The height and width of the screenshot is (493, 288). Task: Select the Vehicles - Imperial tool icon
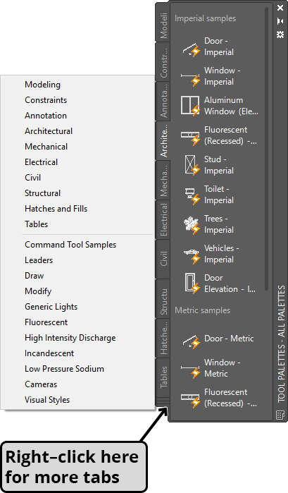[192, 256]
